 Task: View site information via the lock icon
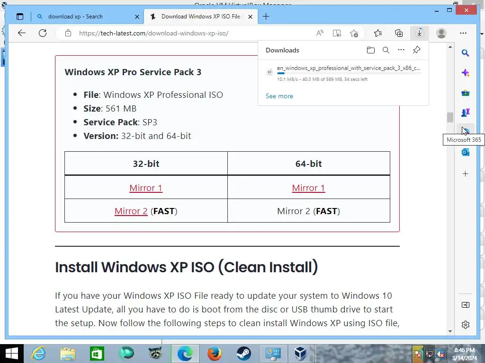68,33
